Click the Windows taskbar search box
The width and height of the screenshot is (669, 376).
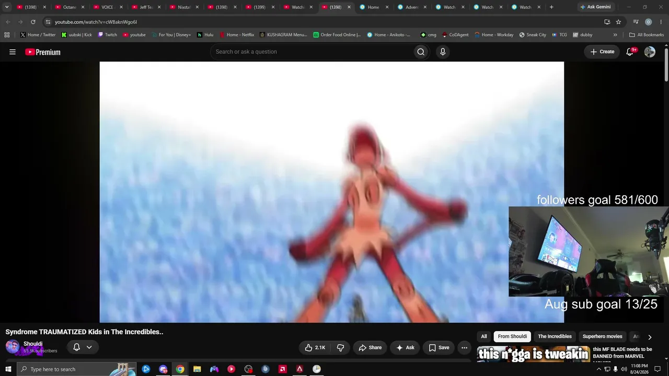coord(76,369)
